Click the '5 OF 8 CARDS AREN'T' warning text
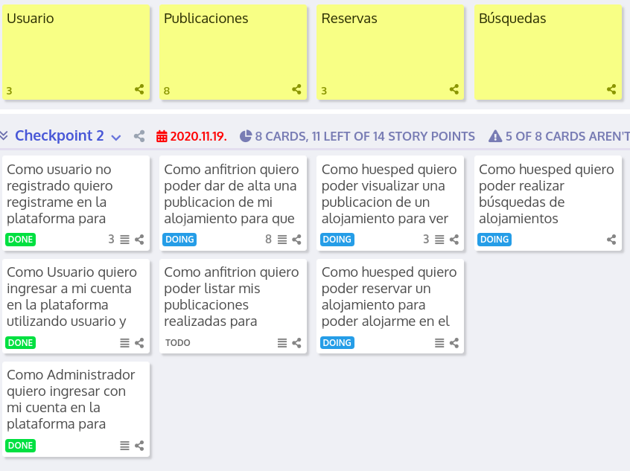630x471 pixels. click(567, 136)
